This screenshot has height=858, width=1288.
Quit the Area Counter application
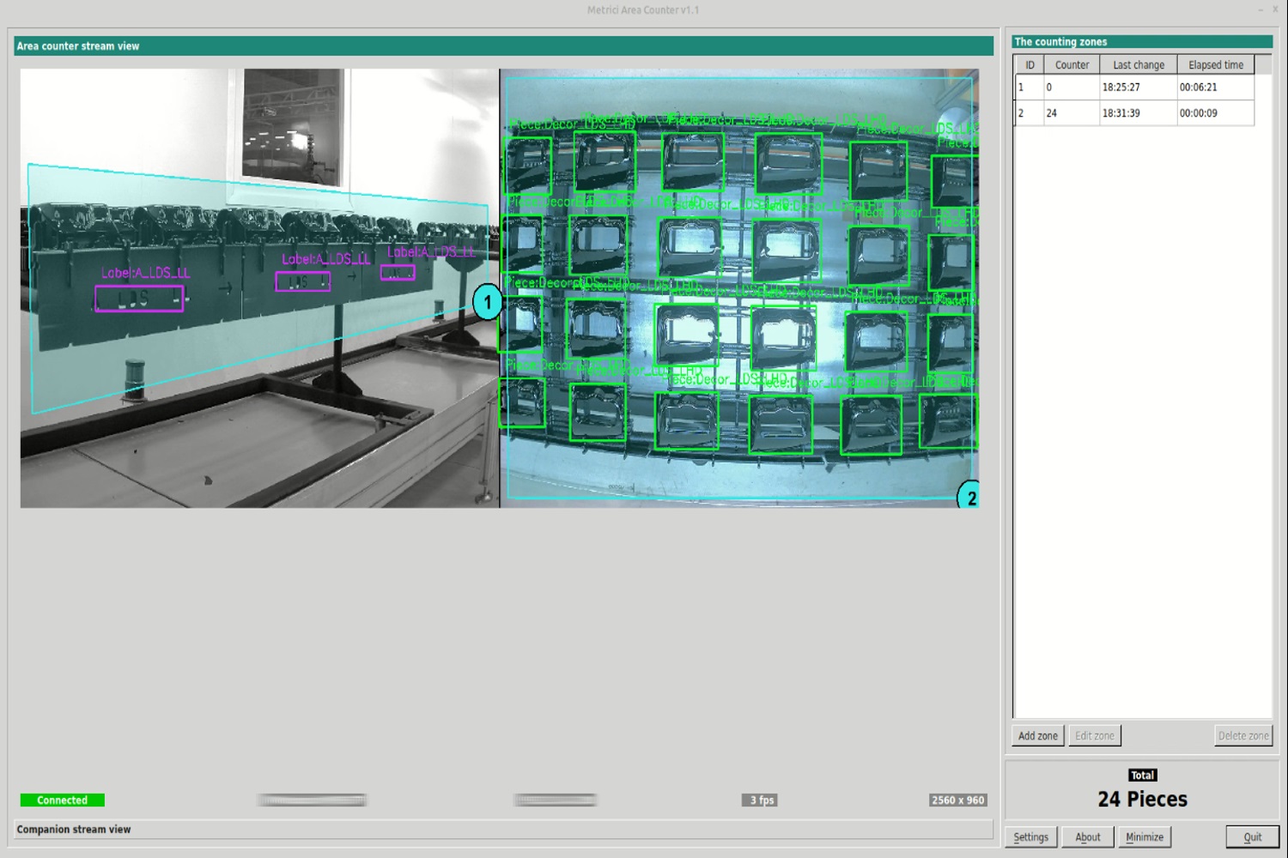(x=1252, y=837)
